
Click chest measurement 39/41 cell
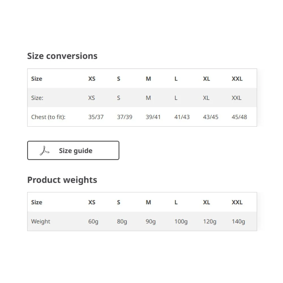tap(153, 117)
